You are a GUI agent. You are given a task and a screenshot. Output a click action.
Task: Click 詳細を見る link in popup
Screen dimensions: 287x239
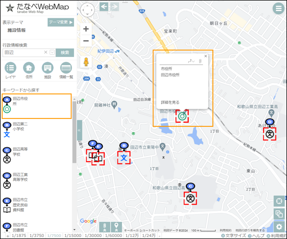pyautogui.click(x=170, y=102)
